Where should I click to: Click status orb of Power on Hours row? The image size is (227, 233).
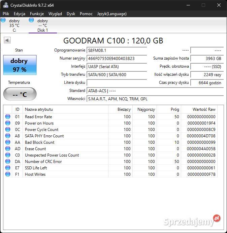coord(8,123)
